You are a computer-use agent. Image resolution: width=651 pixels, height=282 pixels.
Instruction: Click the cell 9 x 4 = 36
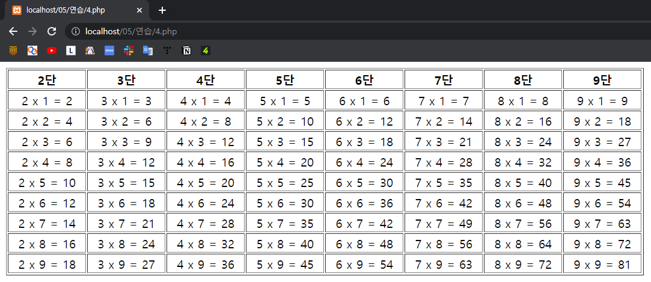pos(602,162)
